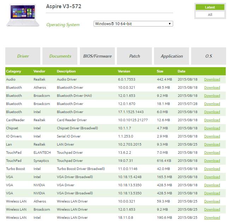The height and width of the screenshot is (223, 230).
Task: Click the version 10.0.10125.21277 cell
Action: click(133, 120)
